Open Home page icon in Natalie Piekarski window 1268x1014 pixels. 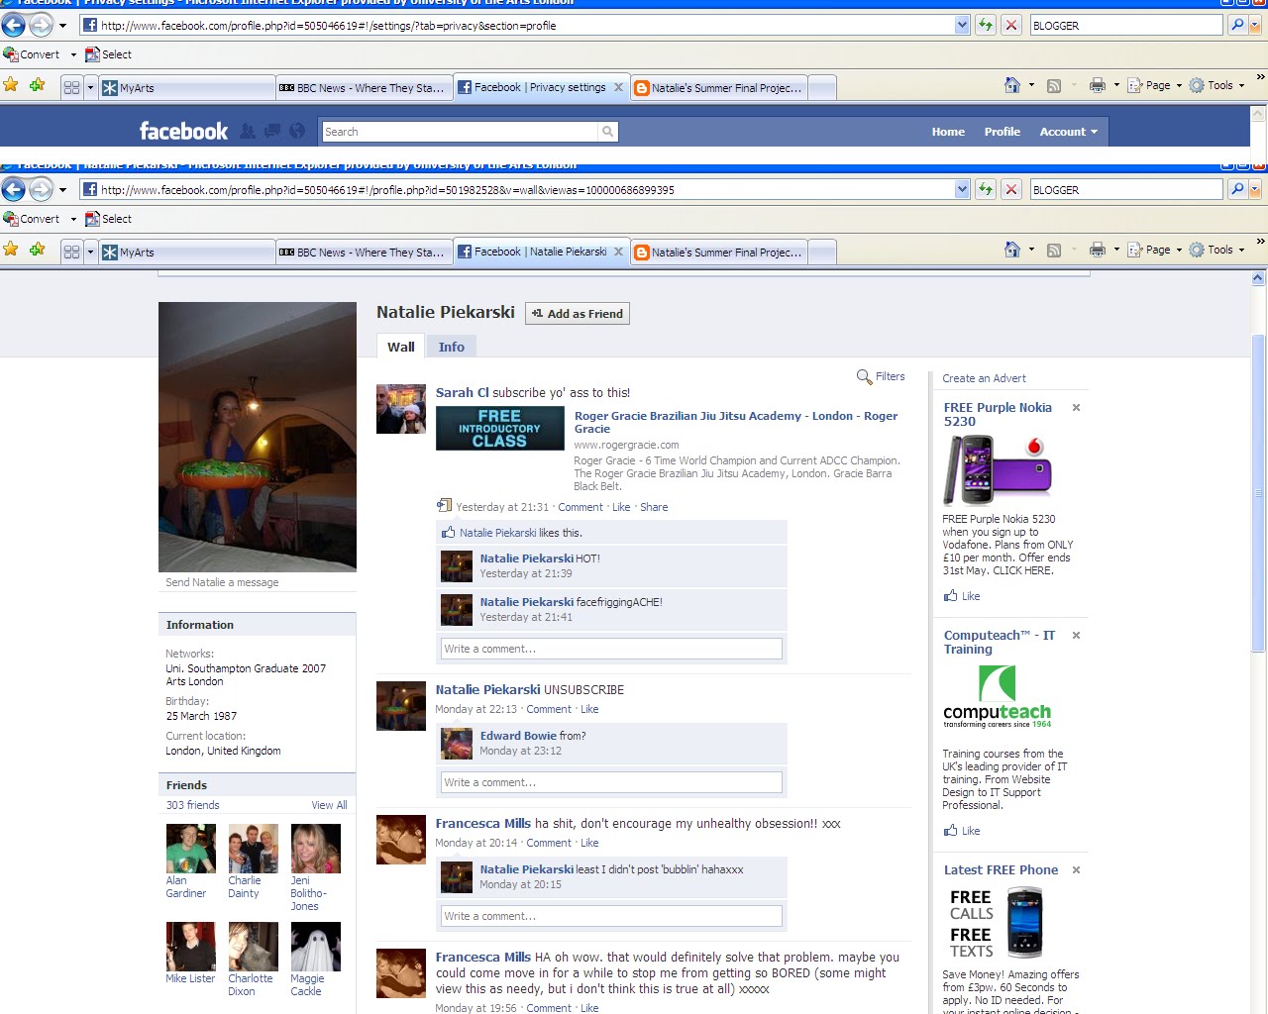pos(1011,250)
